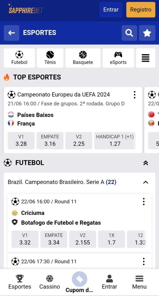This screenshot has height=296, width=159.
Task: Select the eSports controller filter
Action: (118, 58)
